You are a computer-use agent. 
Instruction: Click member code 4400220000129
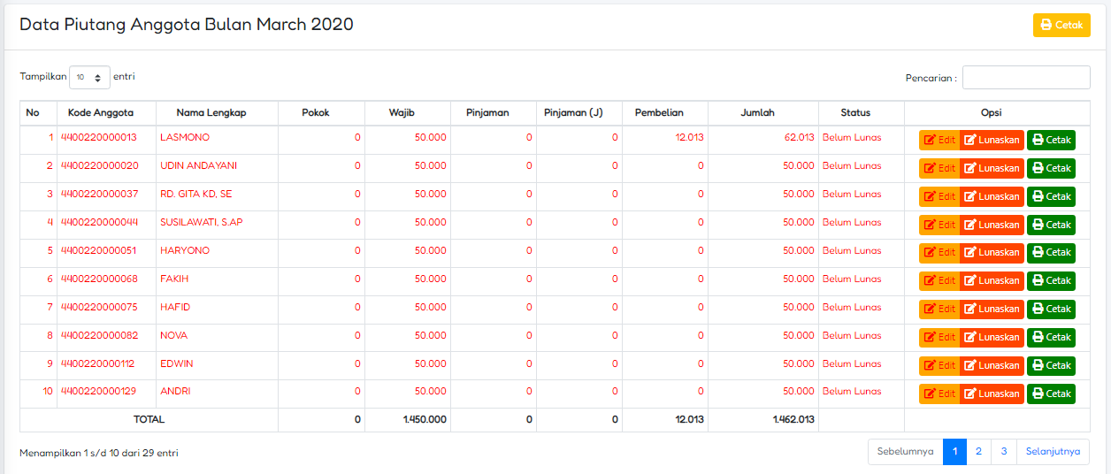point(99,392)
